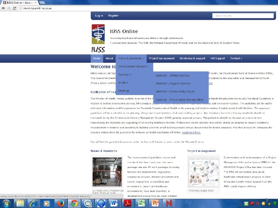Open the Project management menu item
Screen dimensions: 278x208
pyautogui.click(x=162, y=59)
